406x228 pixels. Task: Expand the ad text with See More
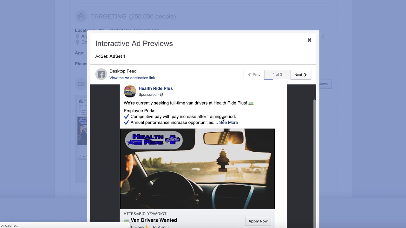(x=228, y=123)
